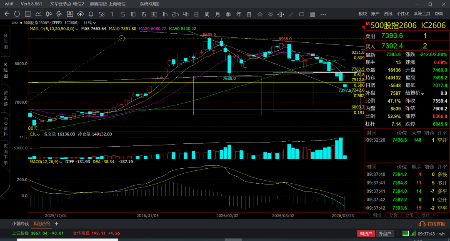Switch to the 分价 tab

pyautogui.click(x=393, y=215)
